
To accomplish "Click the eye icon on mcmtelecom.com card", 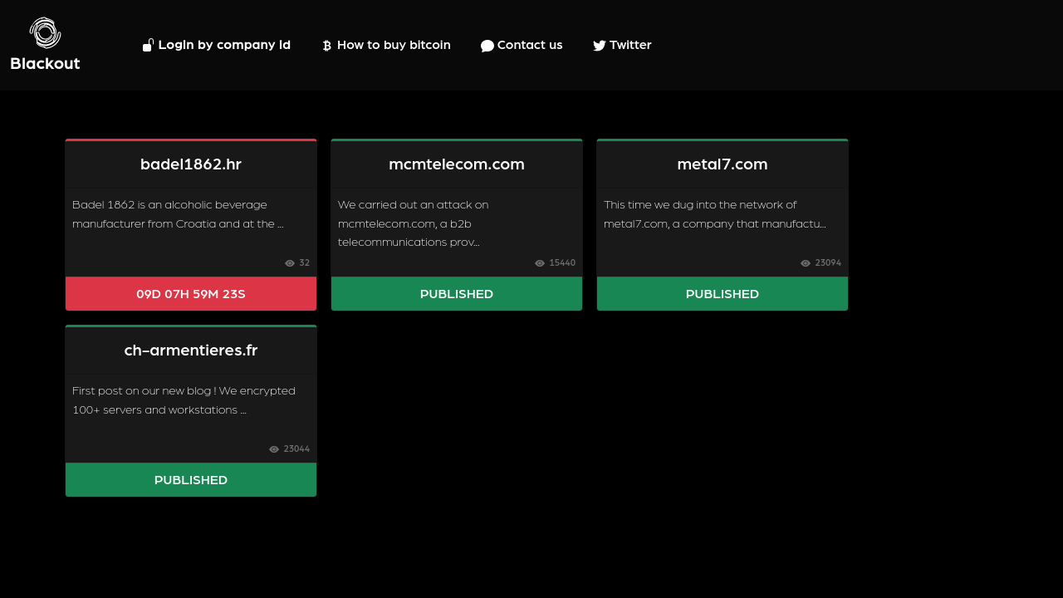I will [540, 263].
